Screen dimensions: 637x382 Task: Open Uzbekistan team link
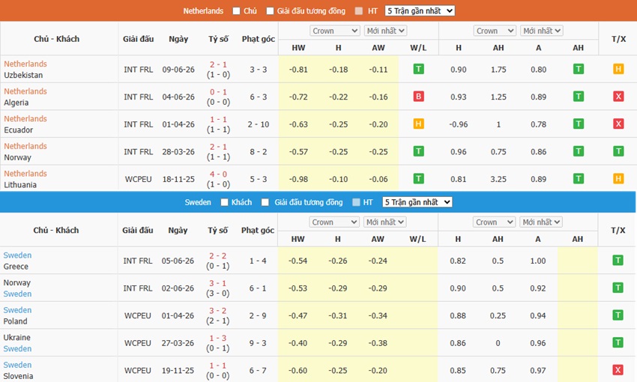(23, 75)
